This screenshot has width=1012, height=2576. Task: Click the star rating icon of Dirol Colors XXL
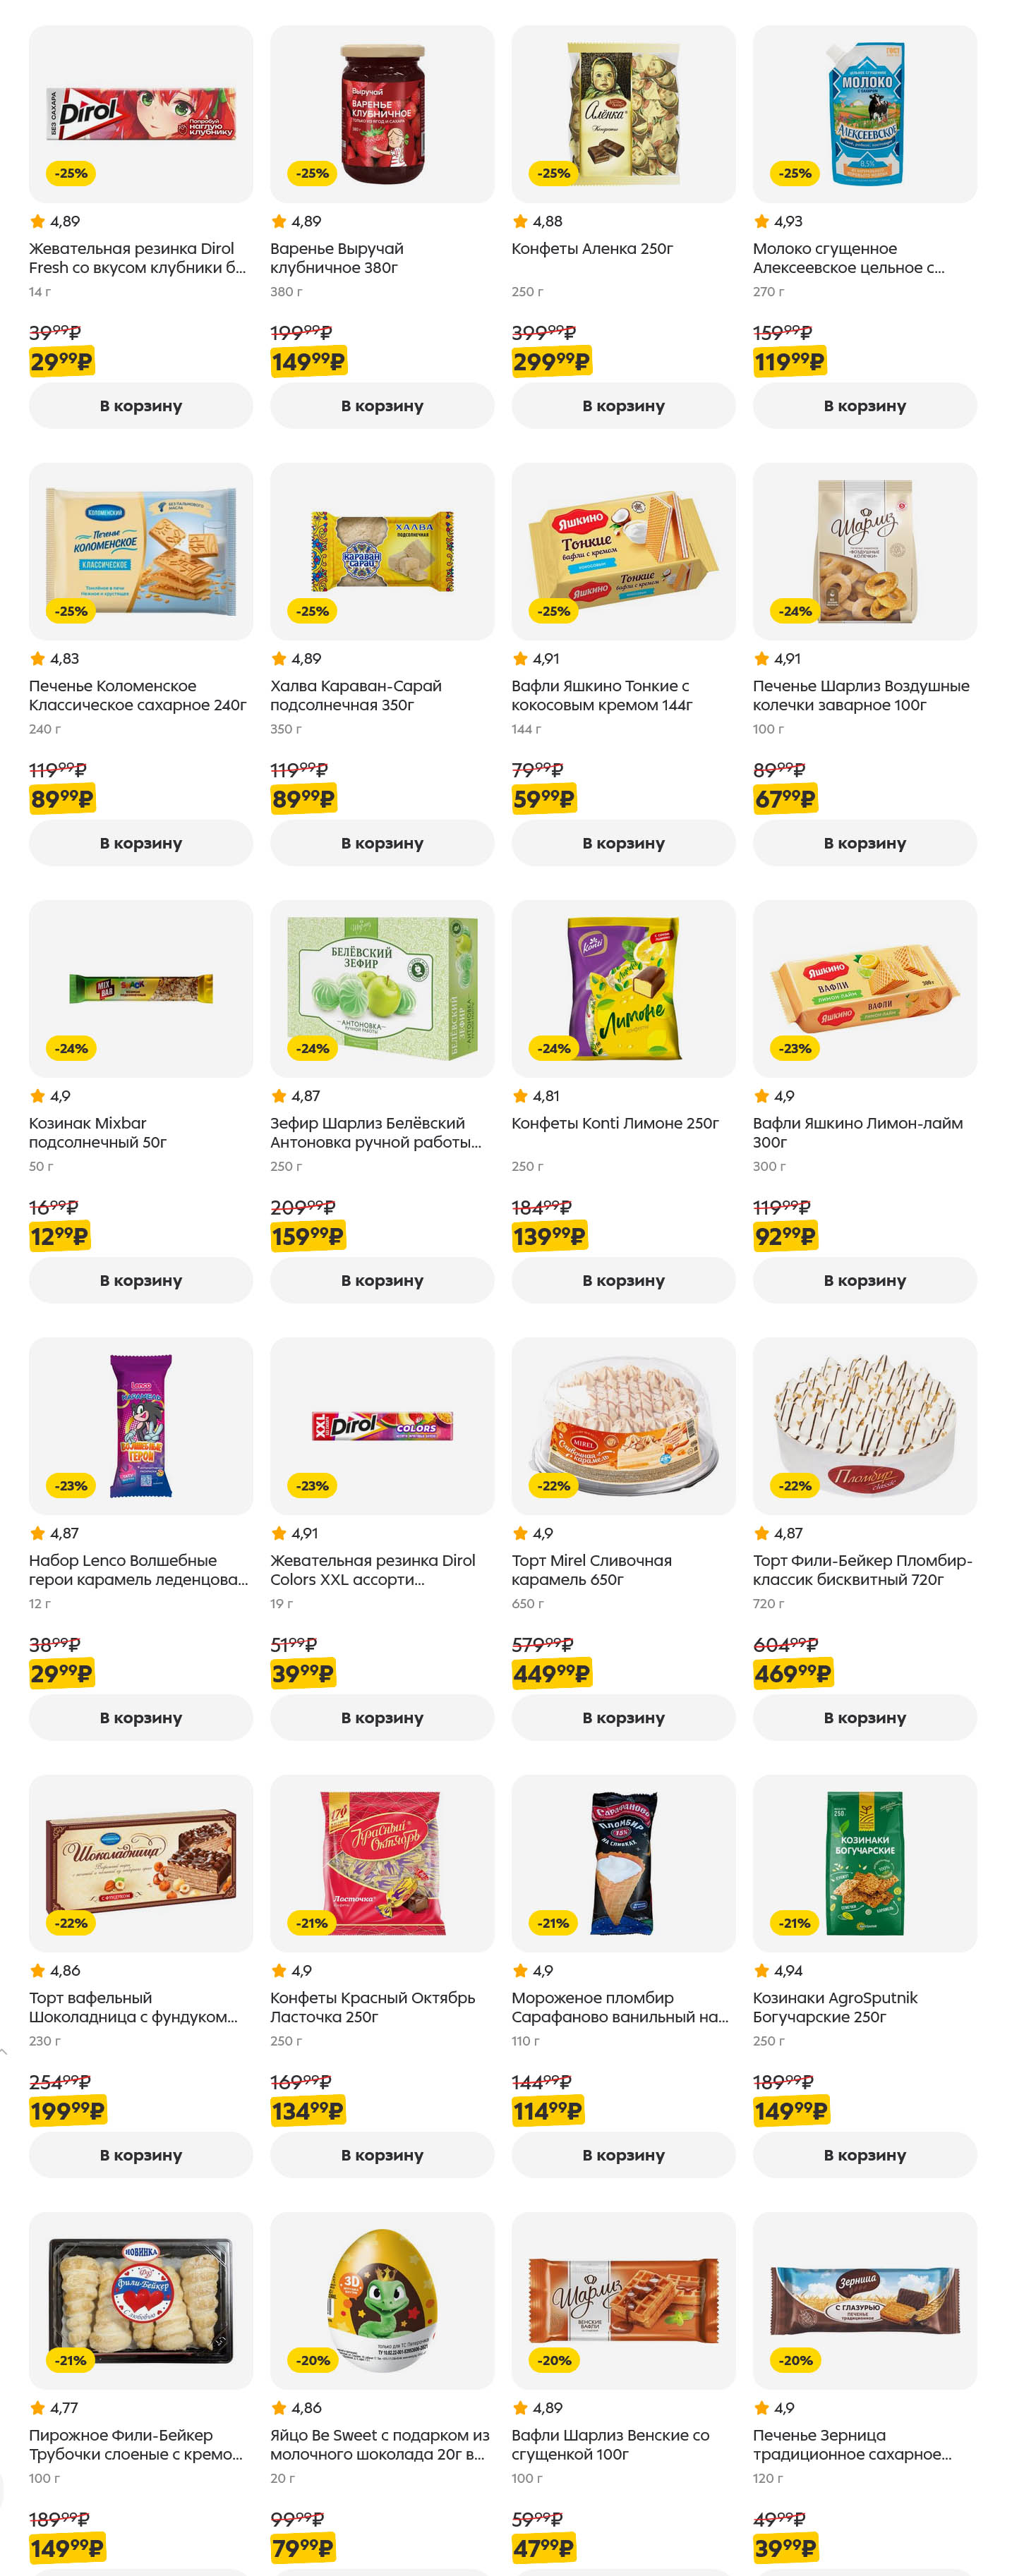[x=279, y=1533]
